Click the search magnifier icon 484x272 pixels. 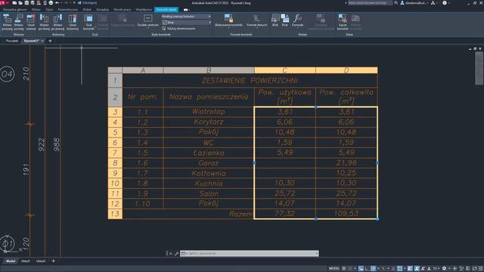click(396, 3)
